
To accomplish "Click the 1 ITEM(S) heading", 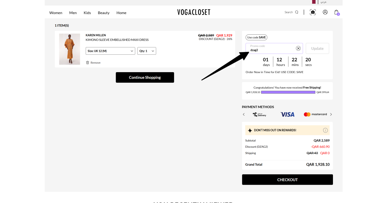I will coord(62,25).
